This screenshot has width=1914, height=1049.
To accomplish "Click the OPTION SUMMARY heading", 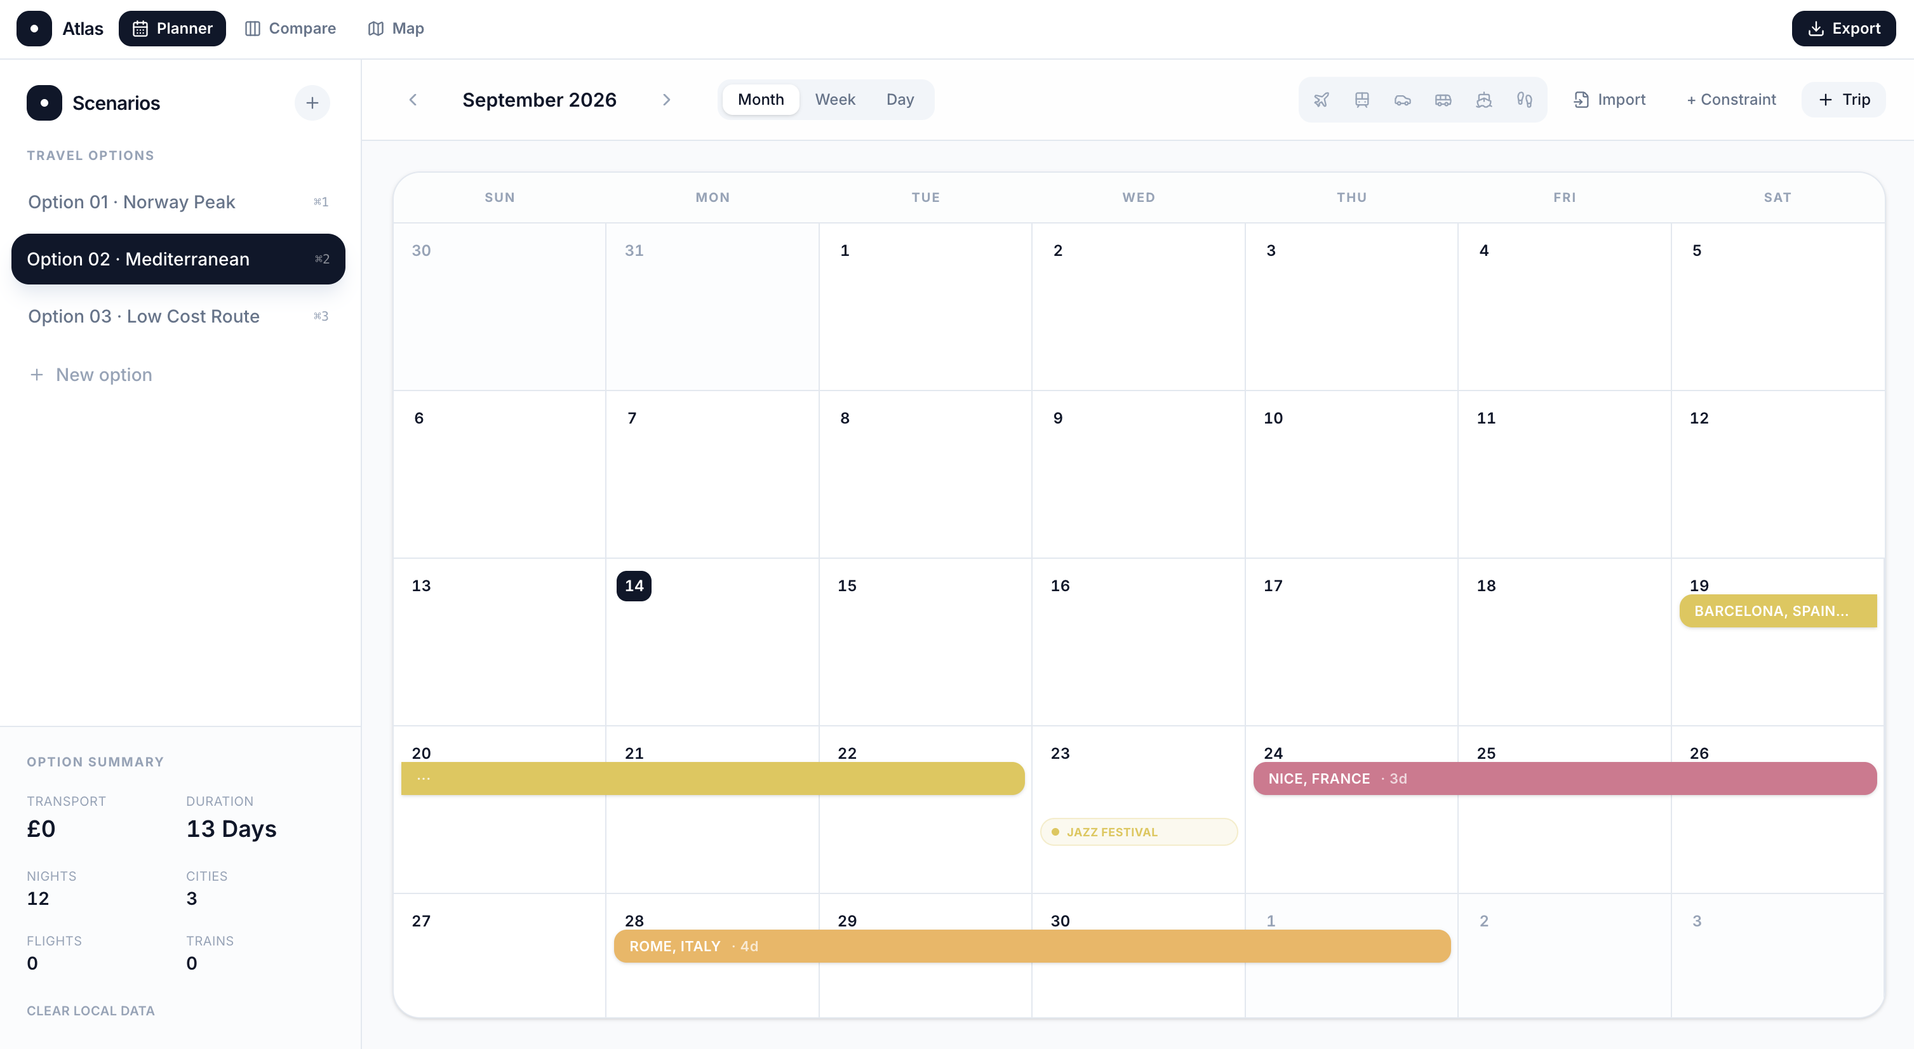I will tap(95, 761).
